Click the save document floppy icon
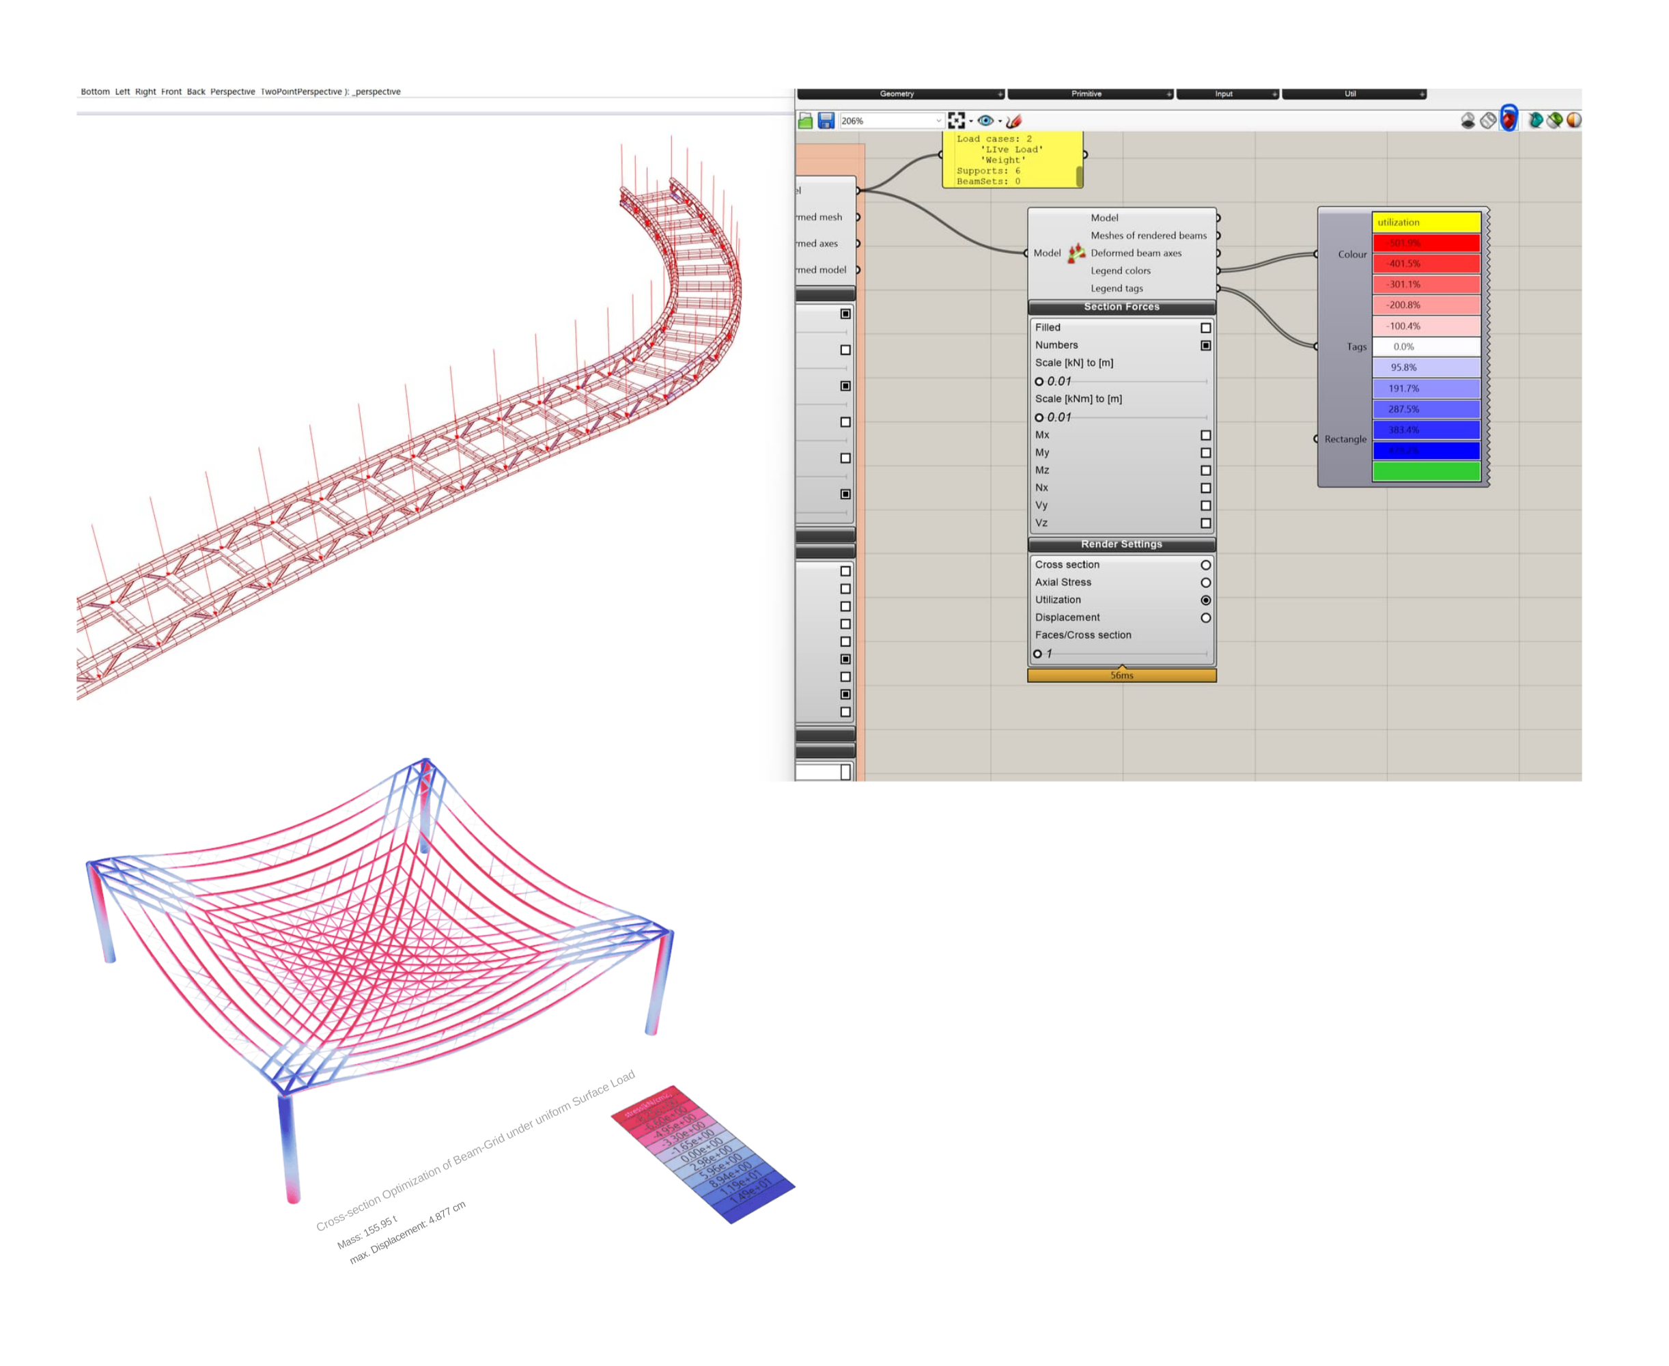This screenshot has width=1669, height=1366. pos(826,120)
